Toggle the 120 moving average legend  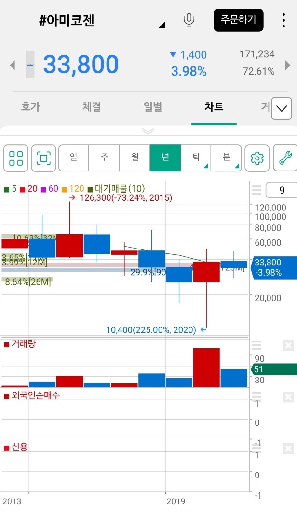coord(72,189)
